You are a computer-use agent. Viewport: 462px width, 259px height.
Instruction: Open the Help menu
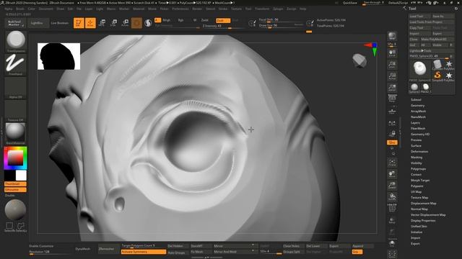303,9
